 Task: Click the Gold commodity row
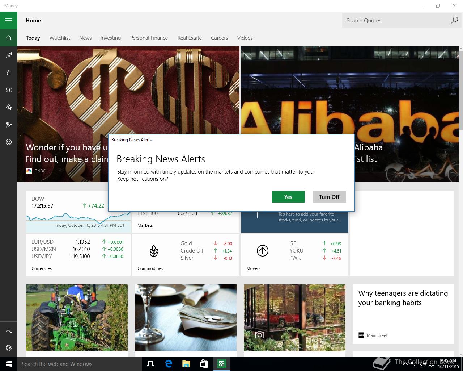[x=206, y=243]
